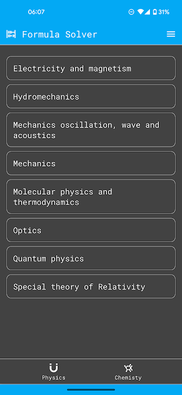
Task: Open the hamburger menu icon
Action: (171, 34)
